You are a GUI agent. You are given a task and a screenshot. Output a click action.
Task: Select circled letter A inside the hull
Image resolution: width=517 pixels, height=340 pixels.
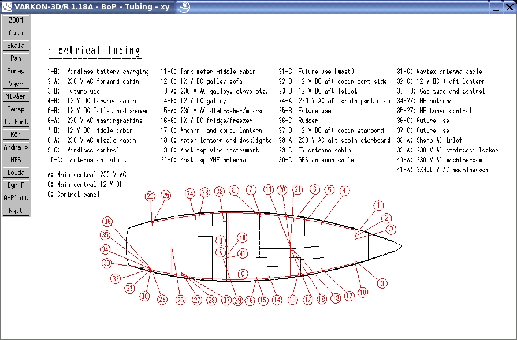point(221,253)
